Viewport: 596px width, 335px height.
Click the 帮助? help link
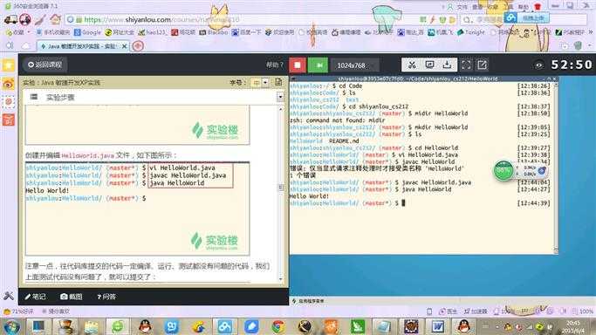pos(274,65)
